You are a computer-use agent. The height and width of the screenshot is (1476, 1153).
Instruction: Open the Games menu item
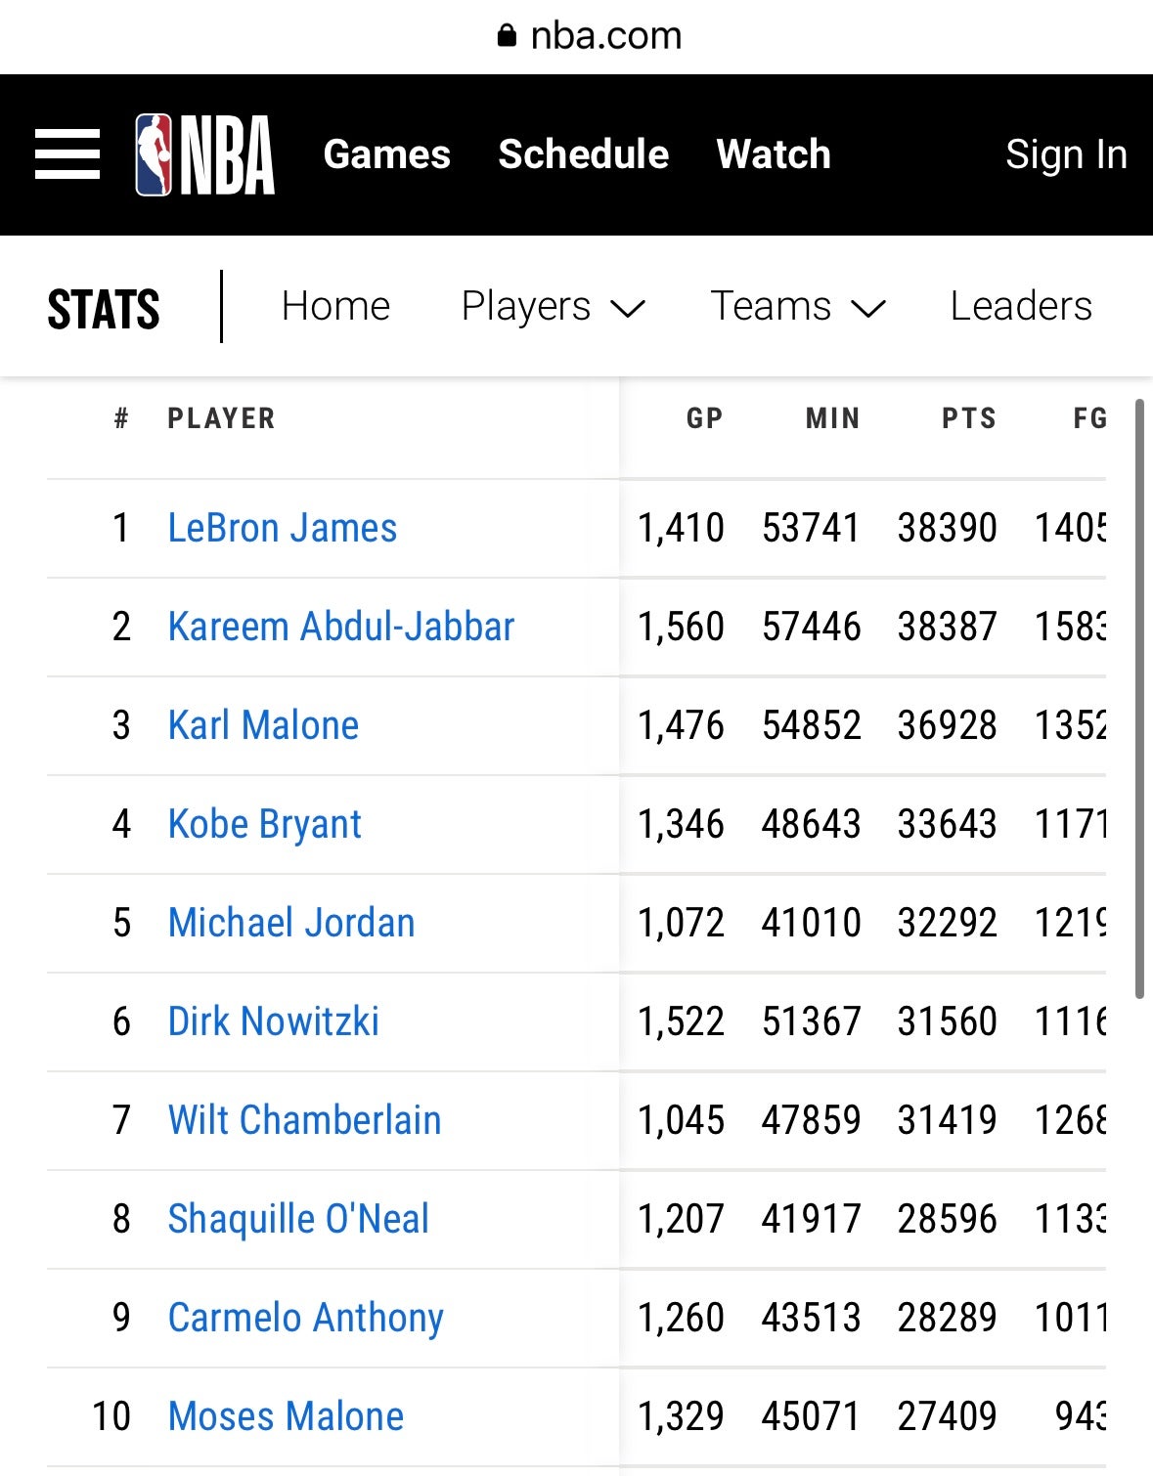coord(387,154)
